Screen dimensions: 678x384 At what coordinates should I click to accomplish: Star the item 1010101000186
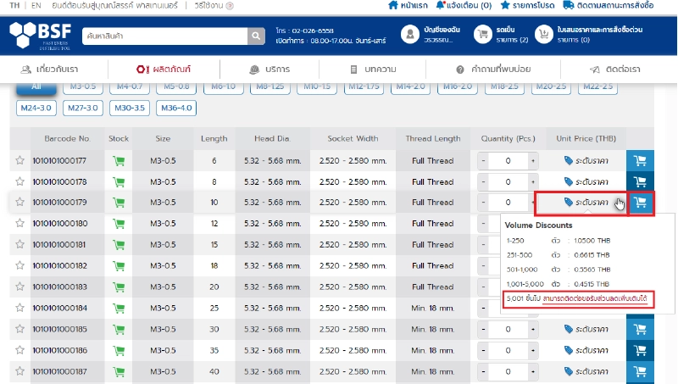(x=19, y=350)
